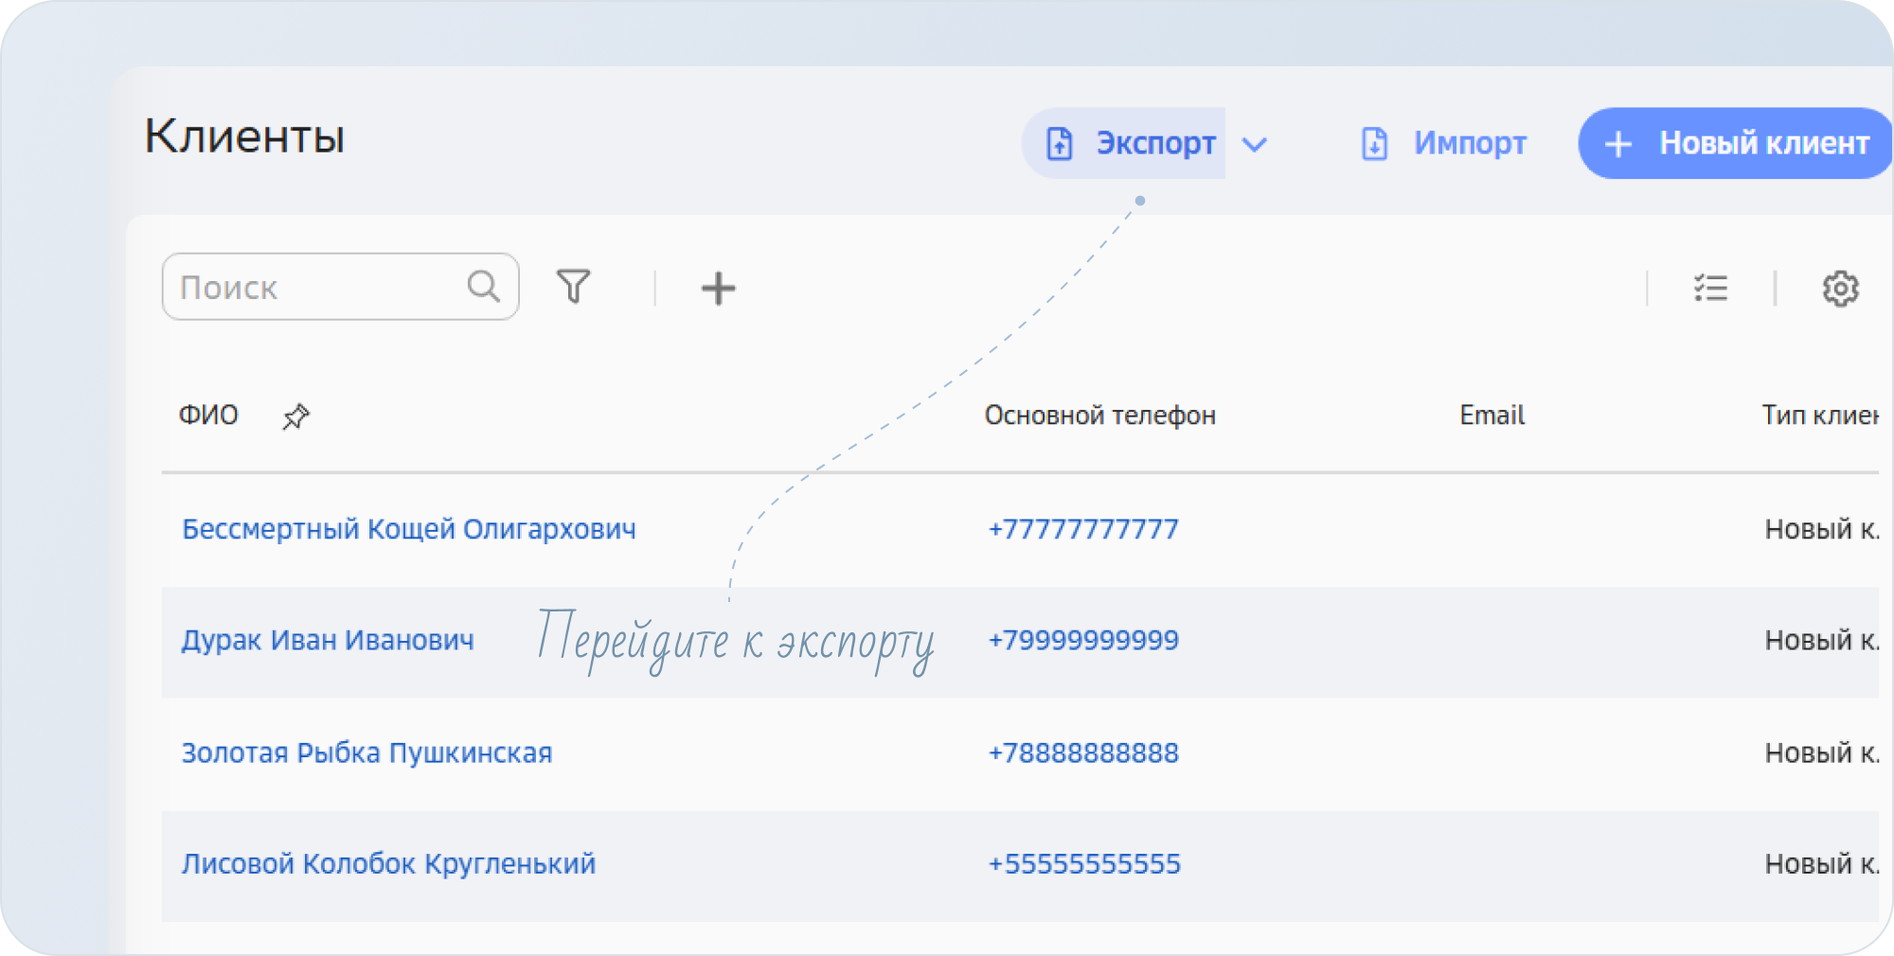Click the Импорт button

(1443, 143)
